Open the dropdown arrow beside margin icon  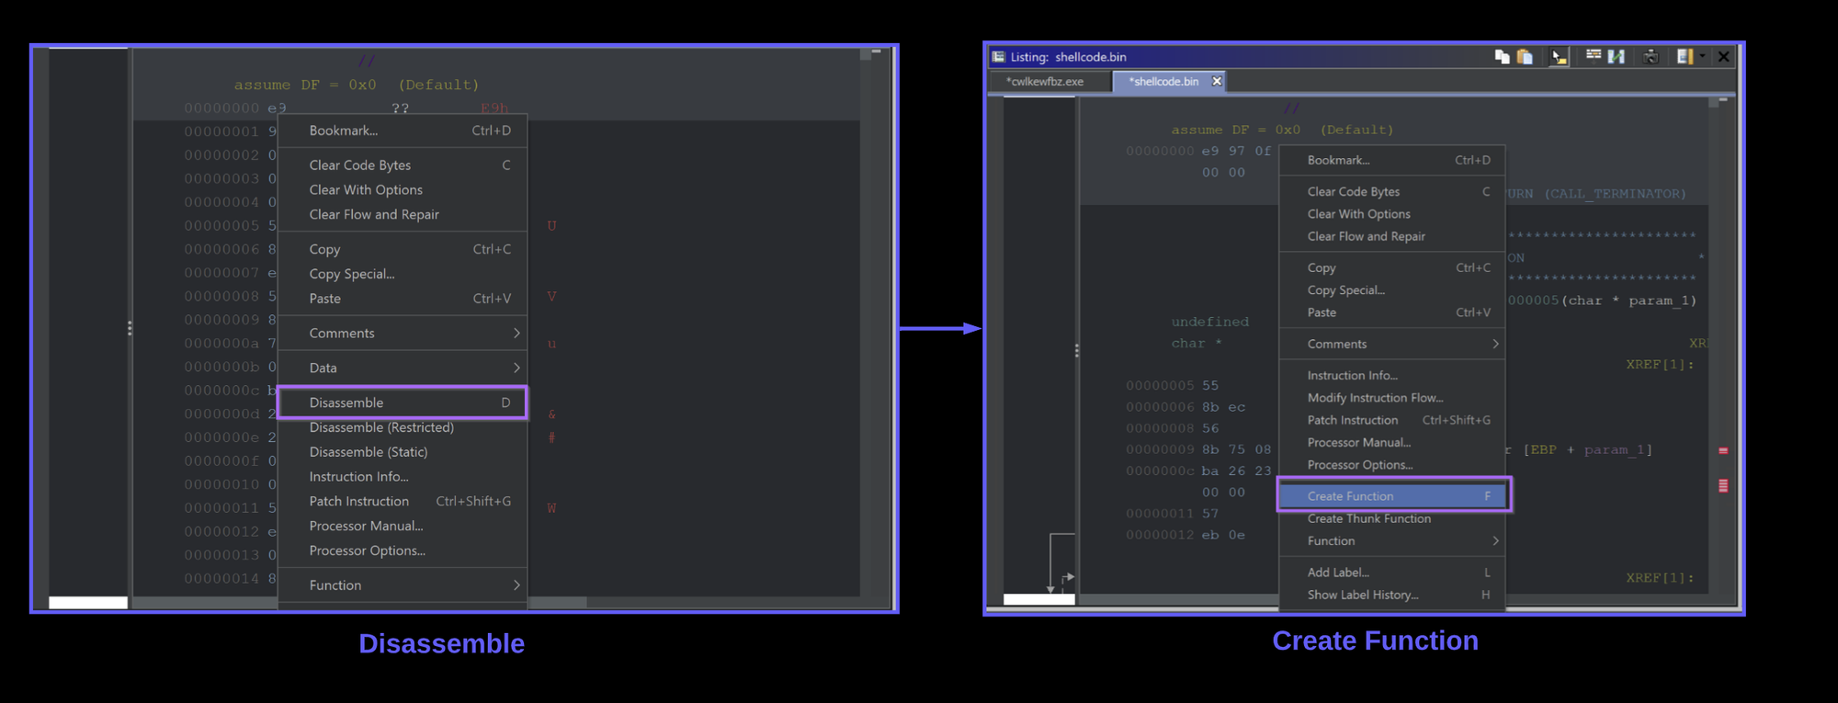(1702, 57)
